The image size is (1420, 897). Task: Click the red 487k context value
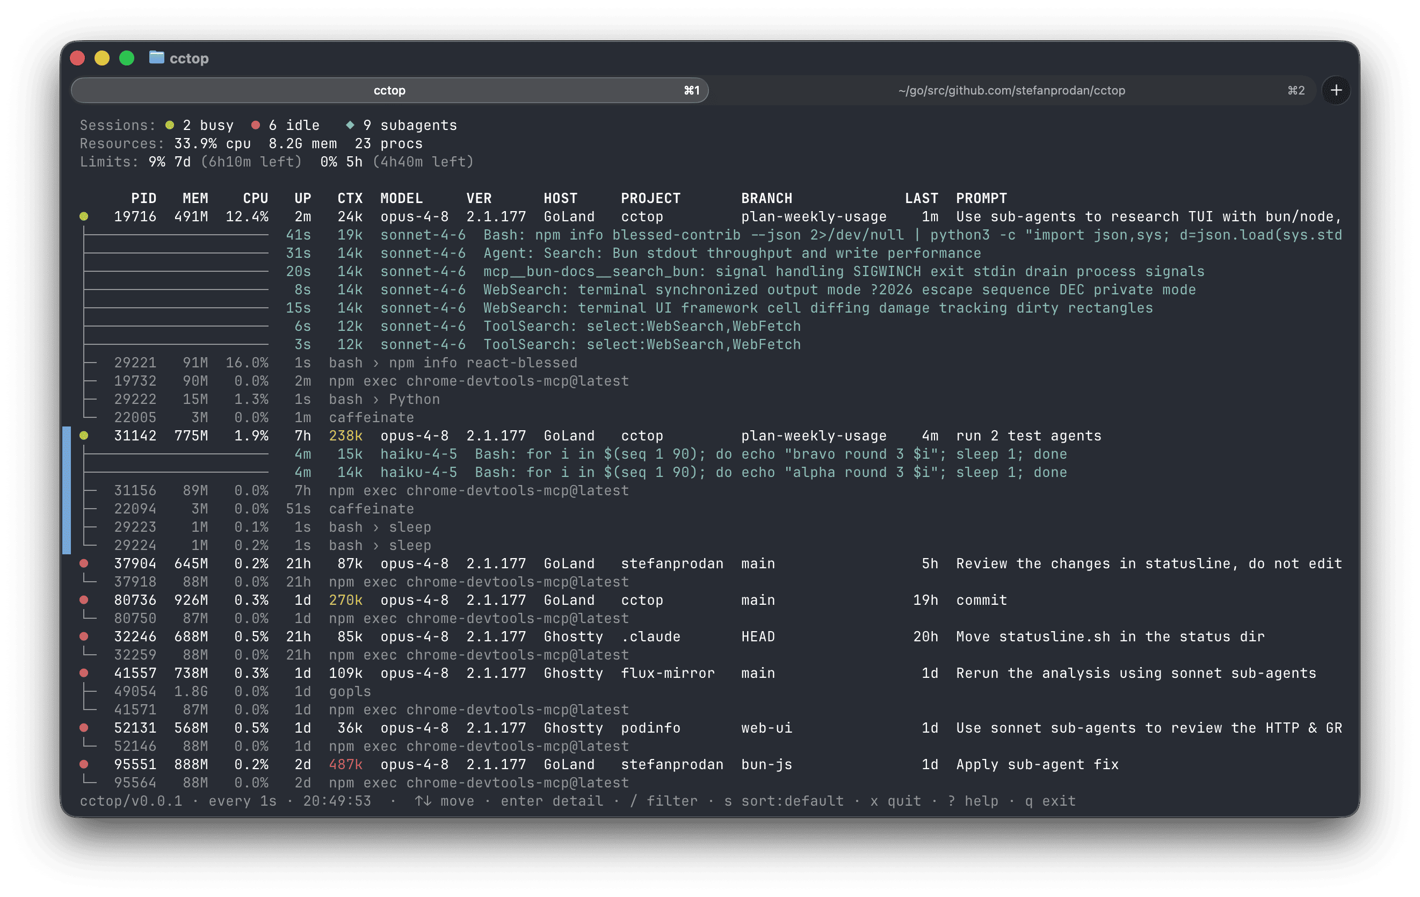click(x=345, y=764)
